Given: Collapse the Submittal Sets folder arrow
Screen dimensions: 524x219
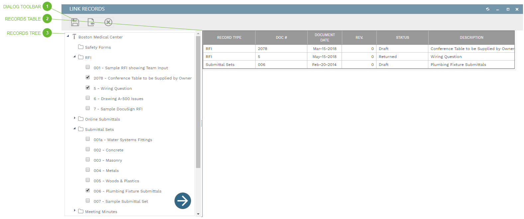Looking at the screenshot, I should (x=75, y=129).
